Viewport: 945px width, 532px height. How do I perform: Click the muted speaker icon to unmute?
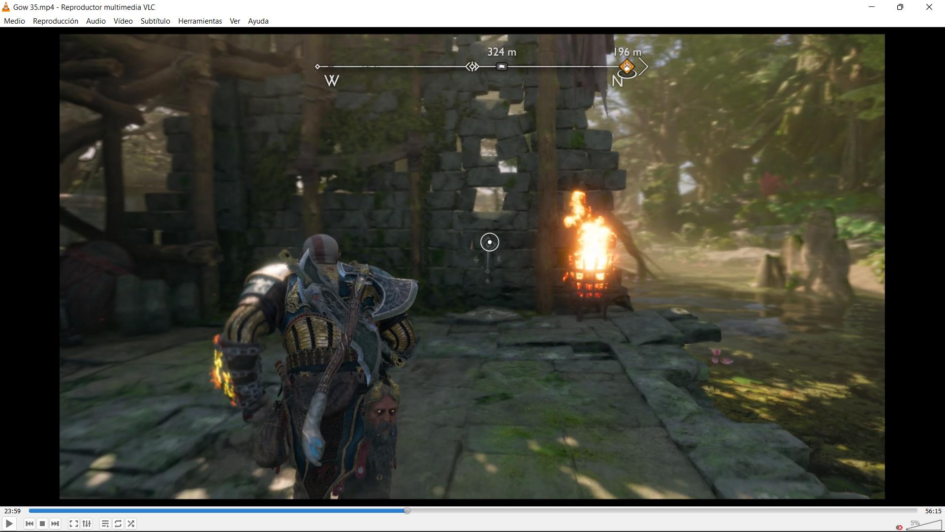click(x=899, y=527)
